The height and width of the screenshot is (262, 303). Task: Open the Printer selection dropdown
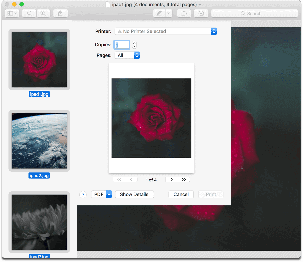[166, 31]
